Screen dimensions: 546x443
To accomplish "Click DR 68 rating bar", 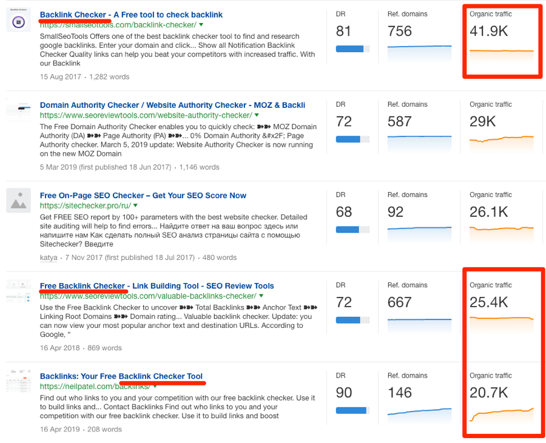I will 352,230.
